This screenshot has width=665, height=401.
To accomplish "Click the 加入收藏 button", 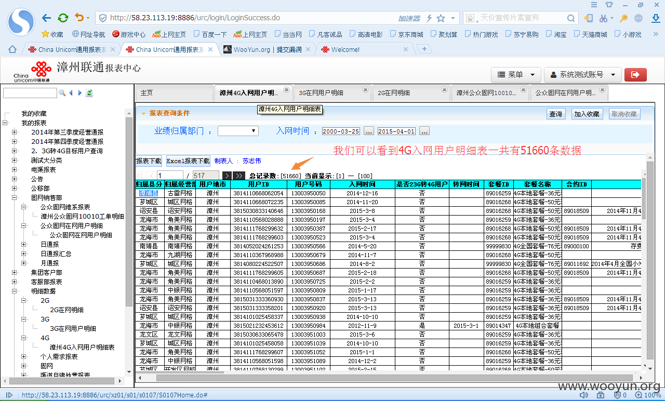I will tap(587, 114).
